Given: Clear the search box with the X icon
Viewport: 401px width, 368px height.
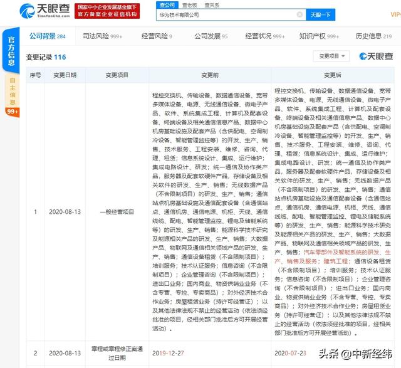Looking at the screenshot, I should pyautogui.click(x=299, y=14).
